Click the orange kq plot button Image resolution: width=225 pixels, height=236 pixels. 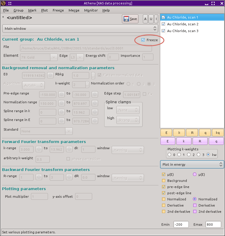(218, 133)
